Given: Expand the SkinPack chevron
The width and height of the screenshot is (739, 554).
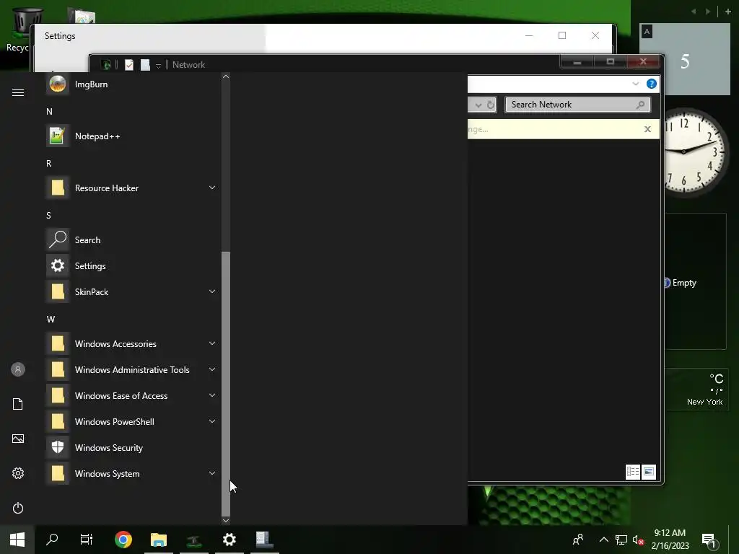Looking at the screenshot, I should click(212, 291).
